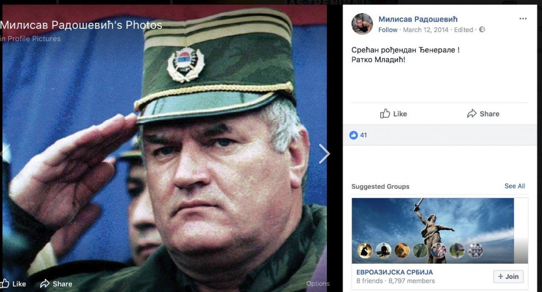The width and height of the screenshot is (542, 292).
Task: Open See All suggested groups
Action: pyautogui.click(x=515, y=186)
